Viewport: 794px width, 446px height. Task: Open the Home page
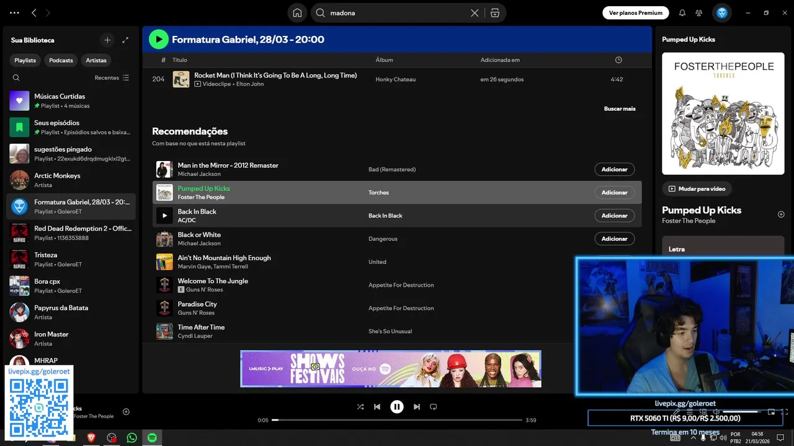point(297,12)
